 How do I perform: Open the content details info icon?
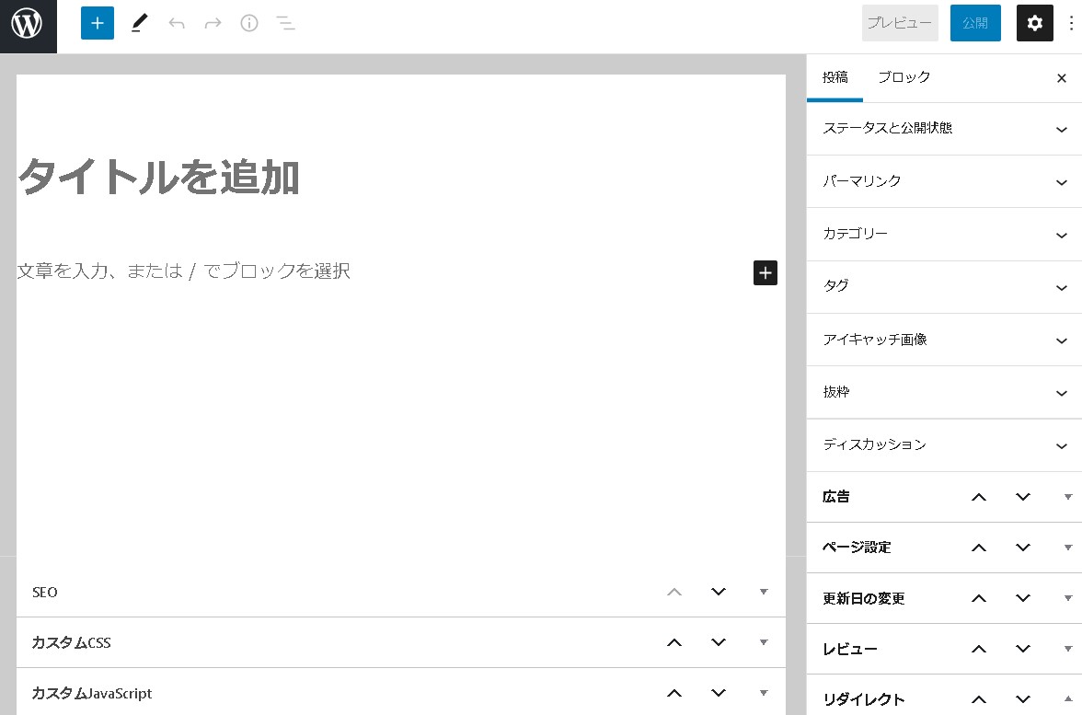(x=249, y=23)
